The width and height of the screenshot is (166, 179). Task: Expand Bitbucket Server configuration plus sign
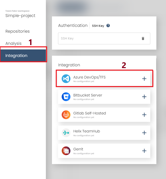click(144, 97)
